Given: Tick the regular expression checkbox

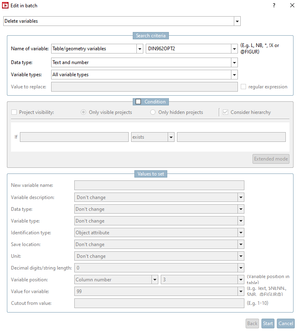Looking at the screenshot, I should click(244, 87).
